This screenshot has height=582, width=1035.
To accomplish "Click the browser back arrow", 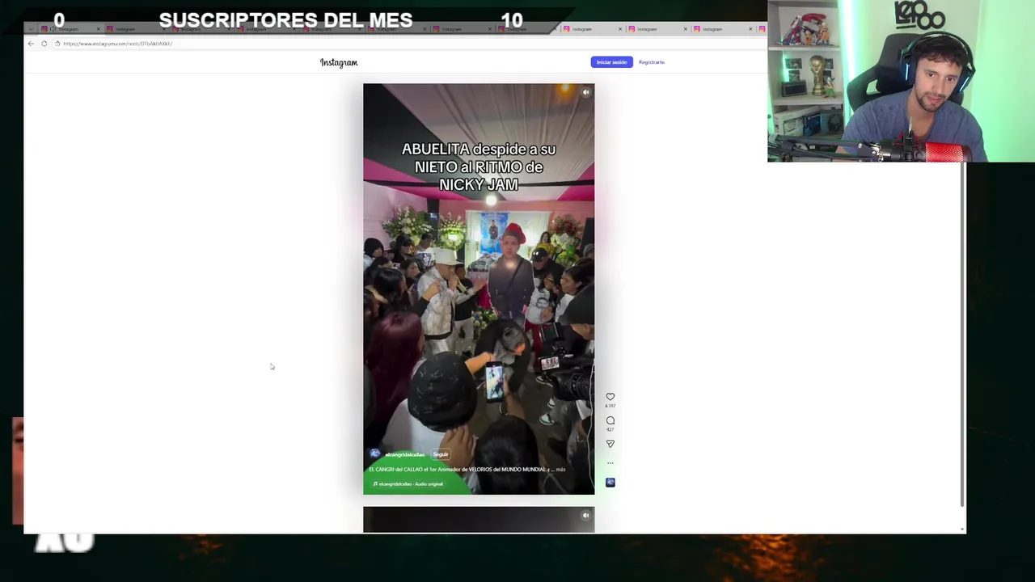I will (31, 44).
